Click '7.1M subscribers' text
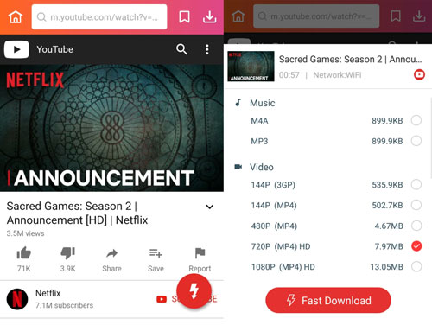This screenshot has height=325, width=432. (64, 305)
